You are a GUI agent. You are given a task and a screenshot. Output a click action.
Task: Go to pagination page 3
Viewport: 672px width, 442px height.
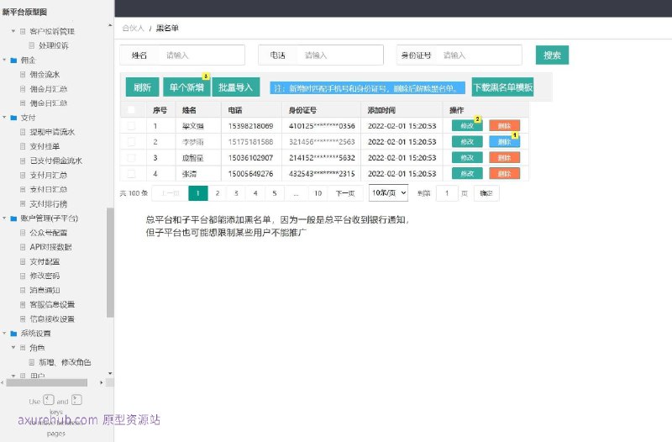coord(236,193)
